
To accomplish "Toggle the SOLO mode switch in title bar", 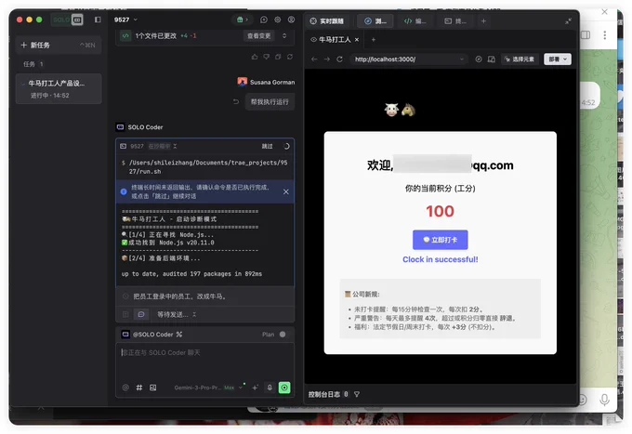I will click(x=67, y=20).
